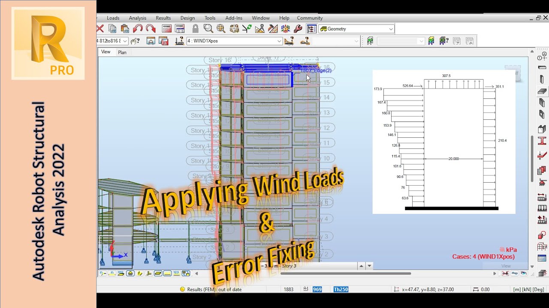The image size is (549, 308).
Task: Select the magnifier Zoom Window tool
Action: click(x=208, y=29)
